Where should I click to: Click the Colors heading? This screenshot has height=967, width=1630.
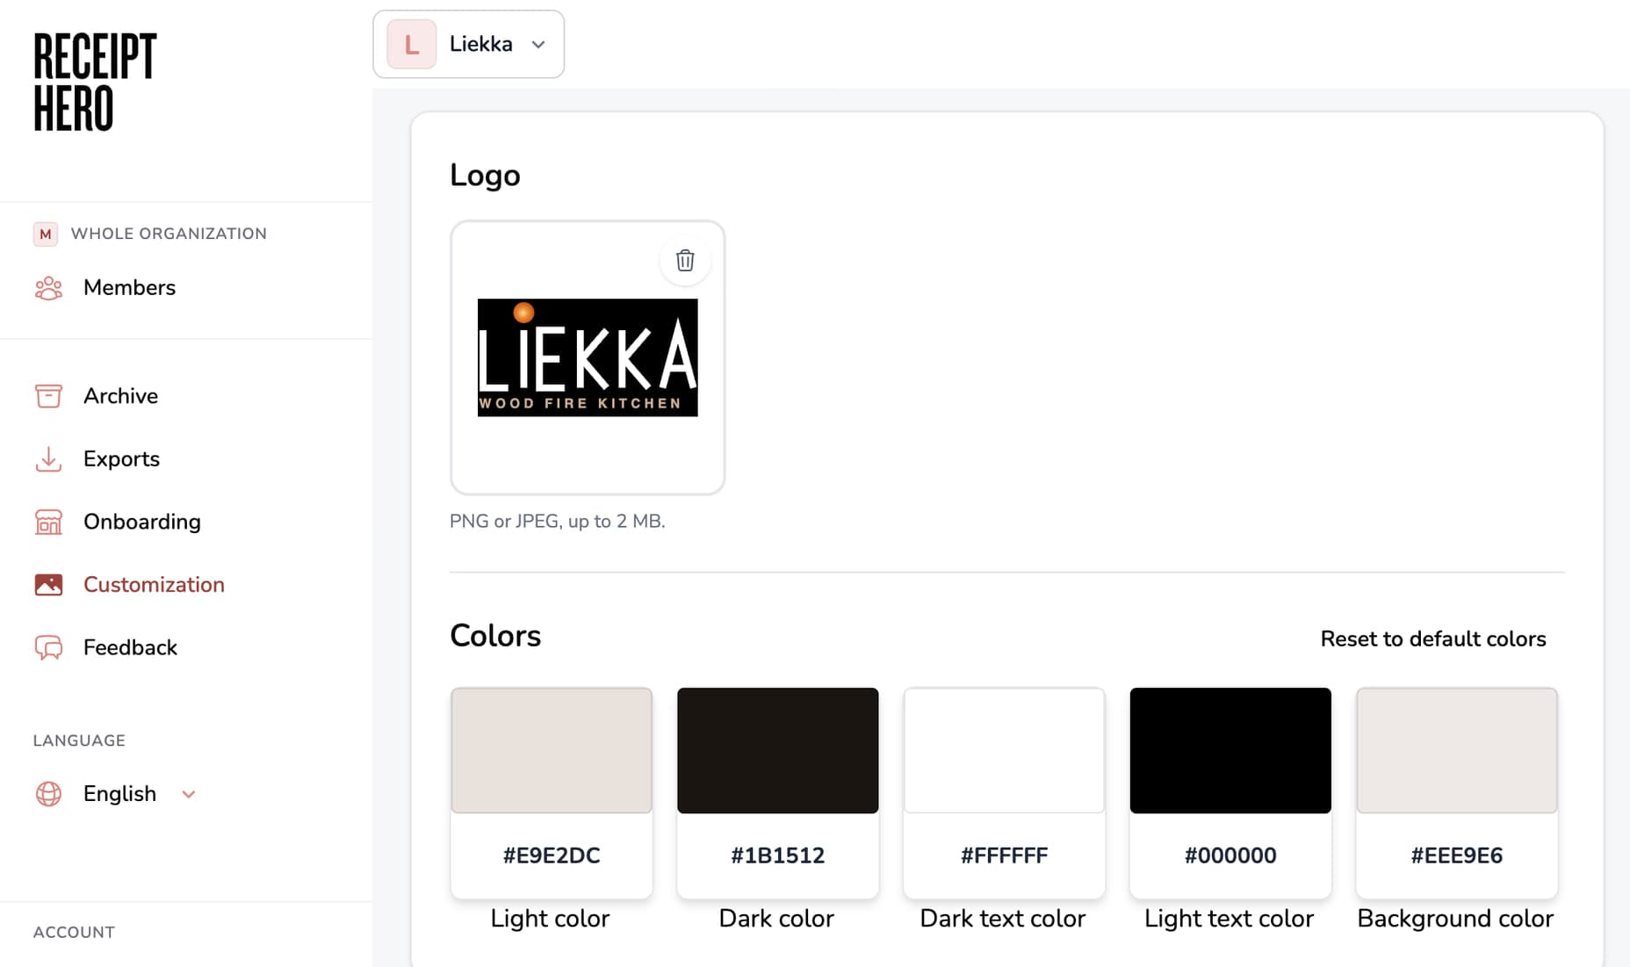(x=495, y=636)
